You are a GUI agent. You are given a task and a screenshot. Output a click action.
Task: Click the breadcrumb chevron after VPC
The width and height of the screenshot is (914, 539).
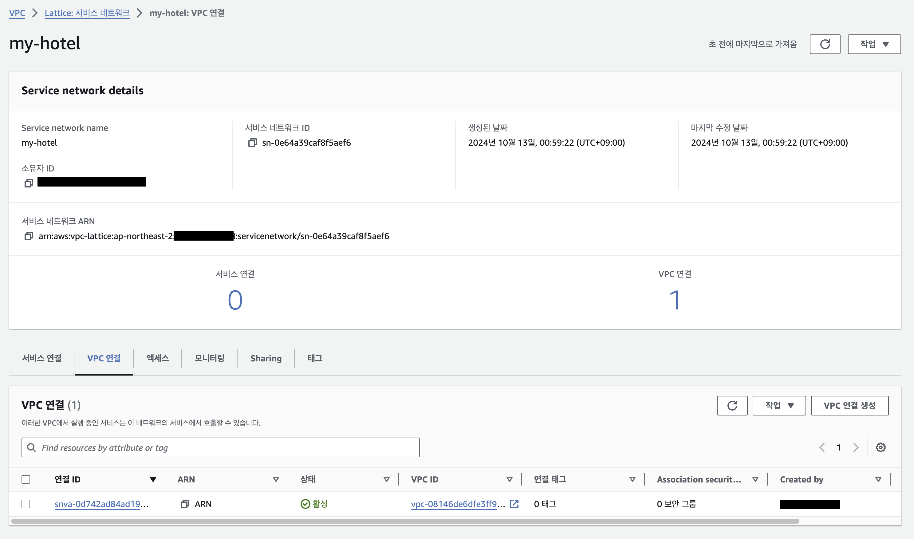coord(35,13)
